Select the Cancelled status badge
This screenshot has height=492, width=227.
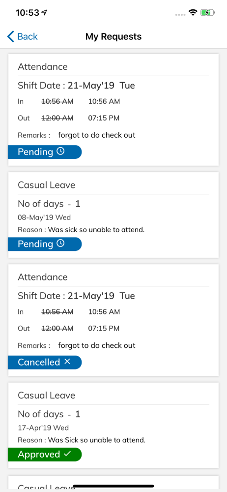pyautogui.click(x=45, y=362)
